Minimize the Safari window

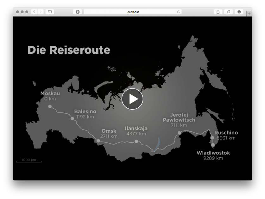coord(22,12)
